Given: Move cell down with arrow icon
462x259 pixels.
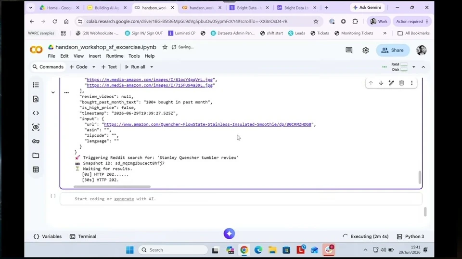Looking at the screenshot, I should click(x=381, y=83).
